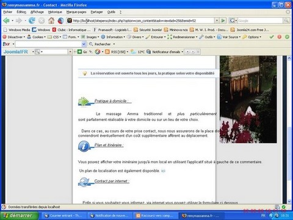The height and width of the screenshot is (220, 293).
Task: Open the Marque-pages menu
Action: point(76,12)
